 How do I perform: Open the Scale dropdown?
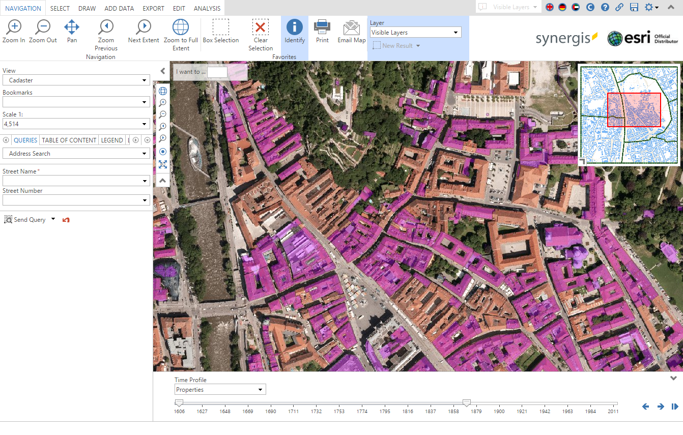click(144, 124)
